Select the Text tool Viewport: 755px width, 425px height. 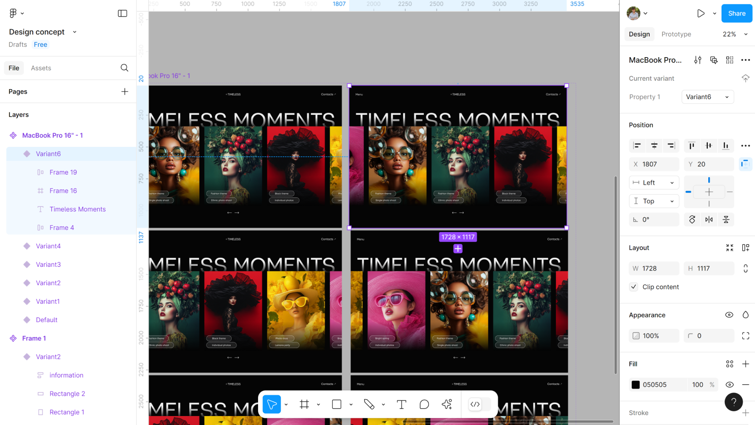[401, 404]
